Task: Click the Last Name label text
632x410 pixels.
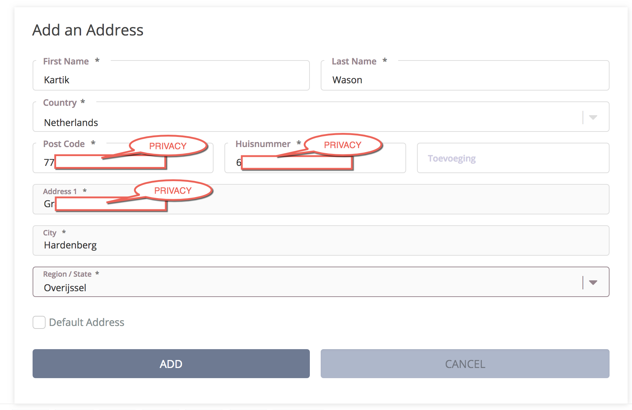Action: coord(354,62)
